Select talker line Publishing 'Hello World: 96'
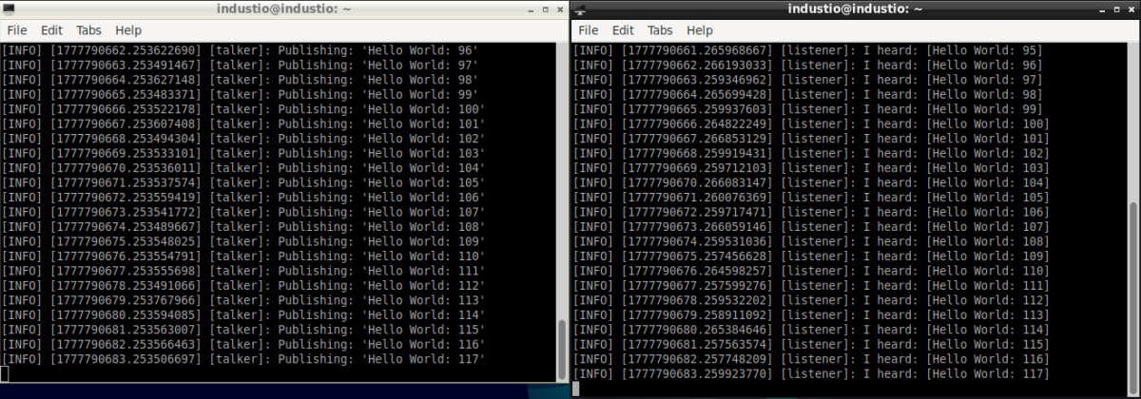The height and width of the screenshot is (399, 1141). 239,50
